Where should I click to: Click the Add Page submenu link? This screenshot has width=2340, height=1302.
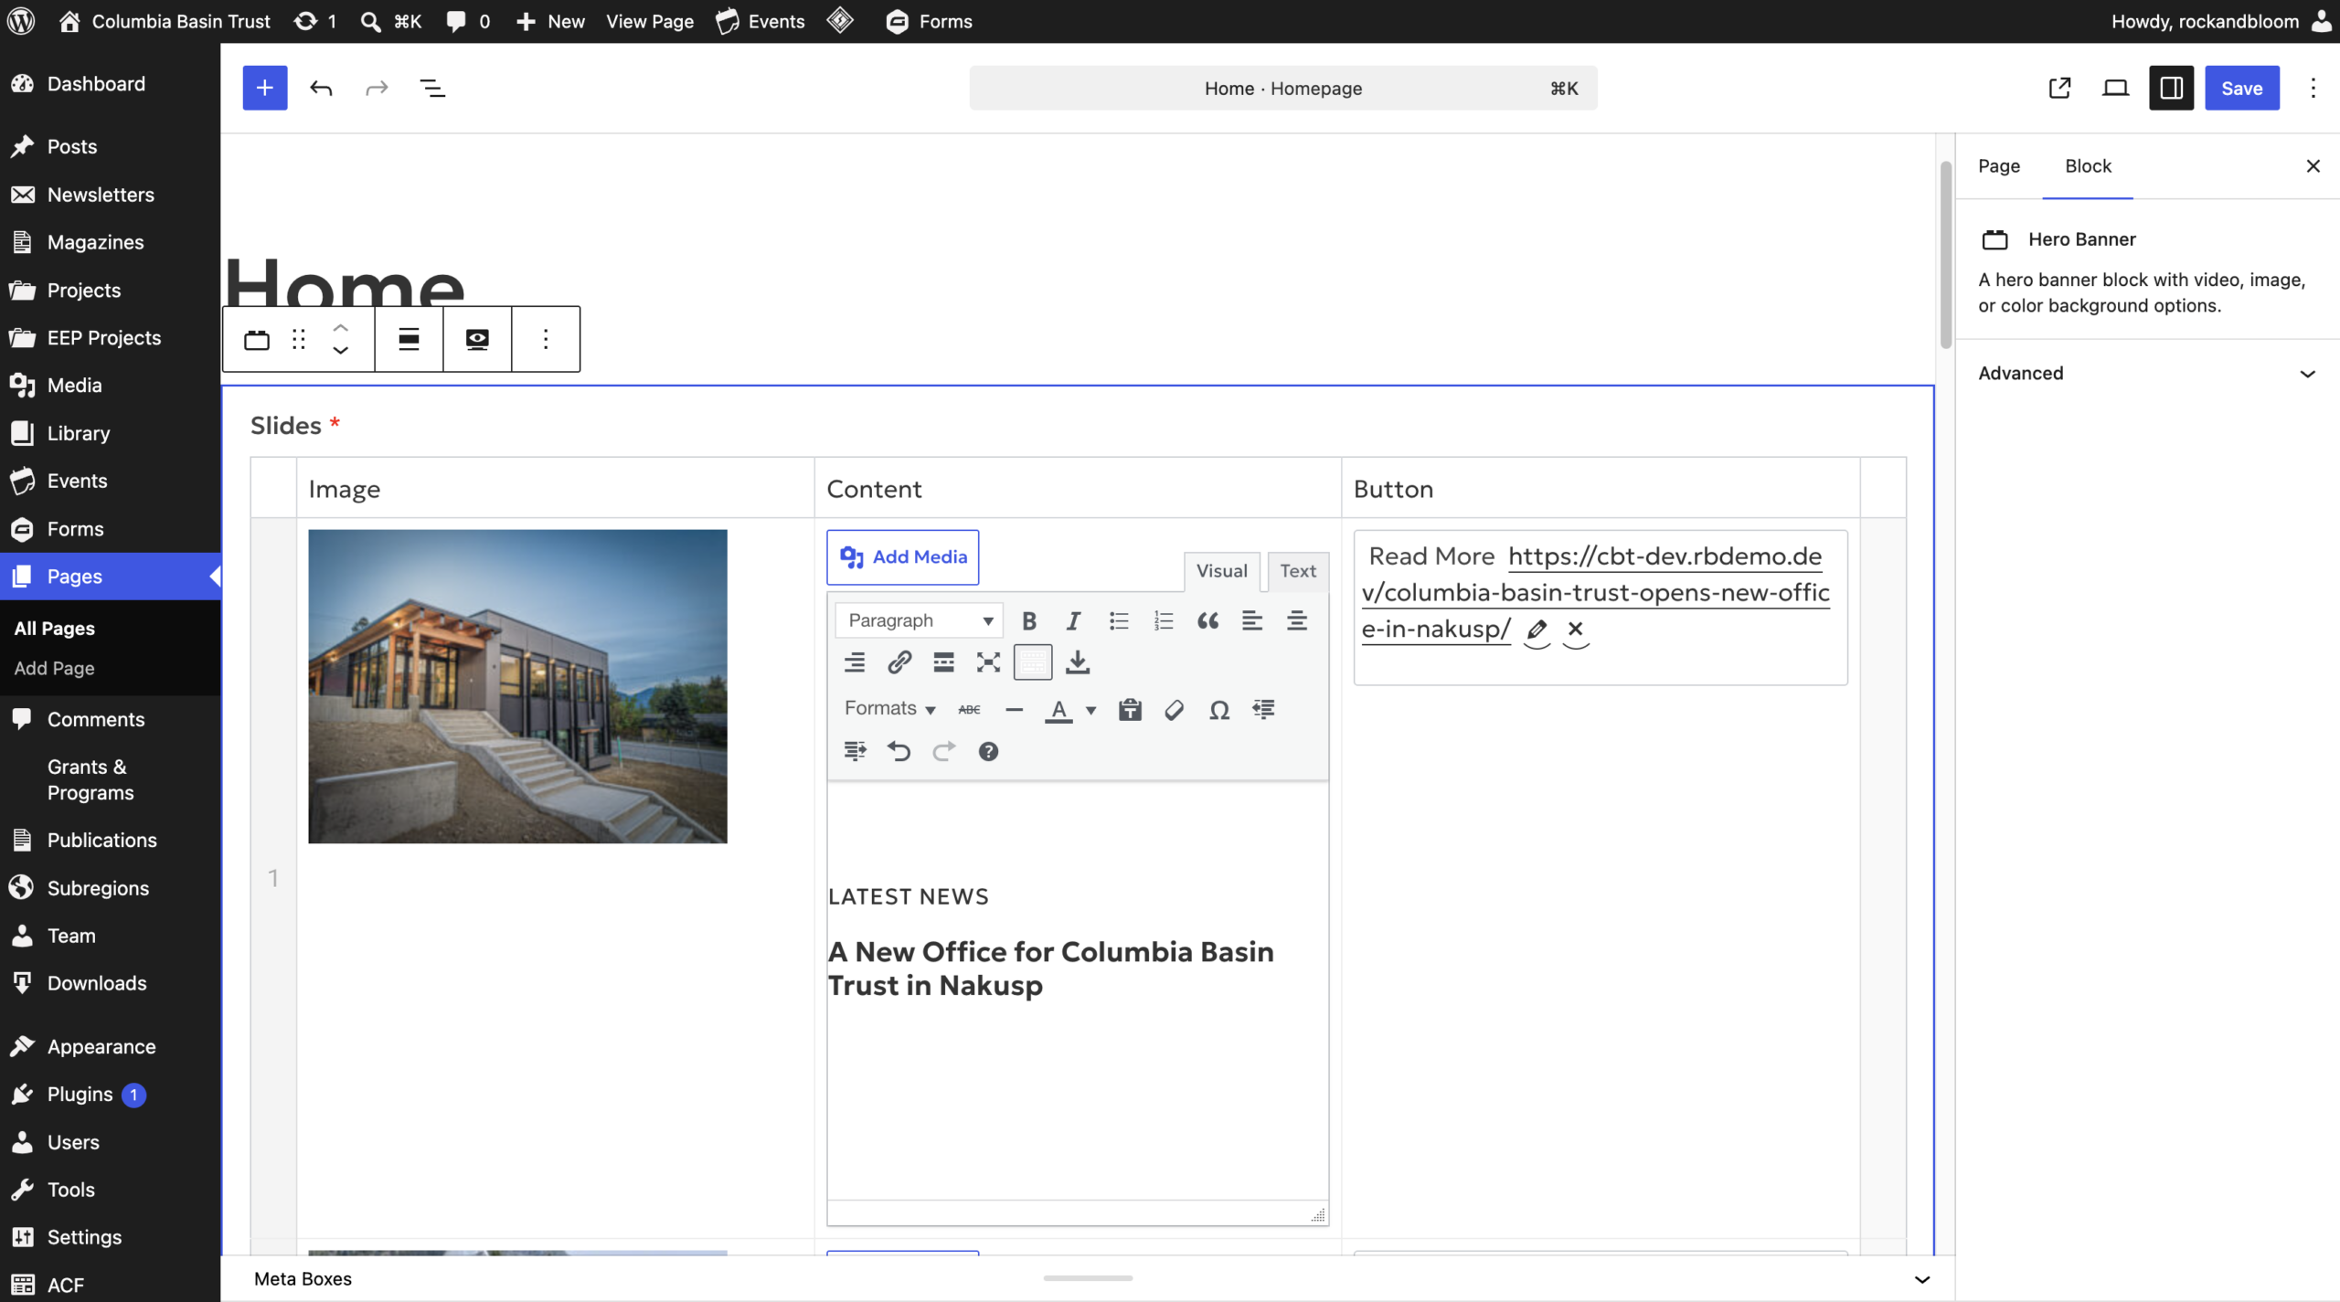(55, 669)
